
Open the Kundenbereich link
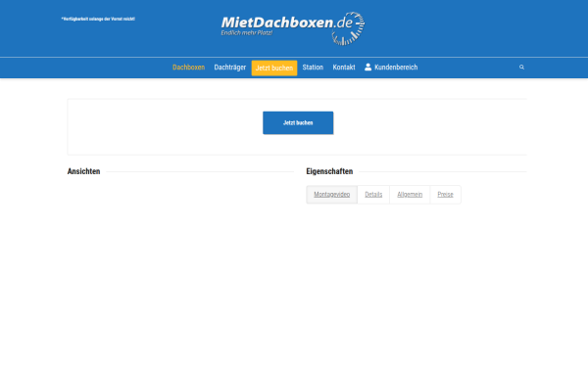click(x=396, y=68)
